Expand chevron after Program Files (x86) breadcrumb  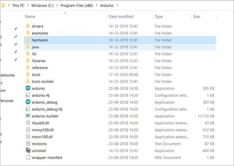(x=97, y=5)
